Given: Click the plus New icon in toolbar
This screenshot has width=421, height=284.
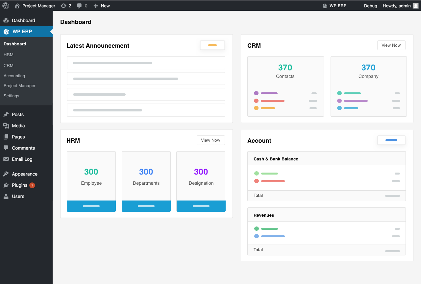Looking at the screenshot, I should 96,6.
